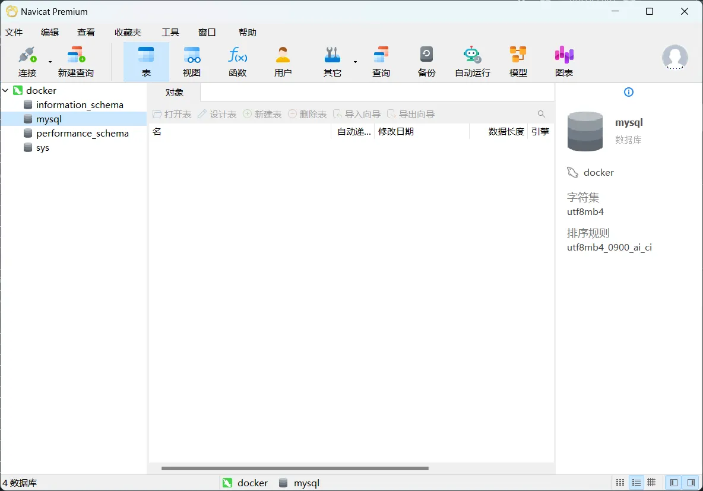Expand the Others (其它) dropdown arrow
The height and width of the screenshot is (491, 703).
coord(355,62)
